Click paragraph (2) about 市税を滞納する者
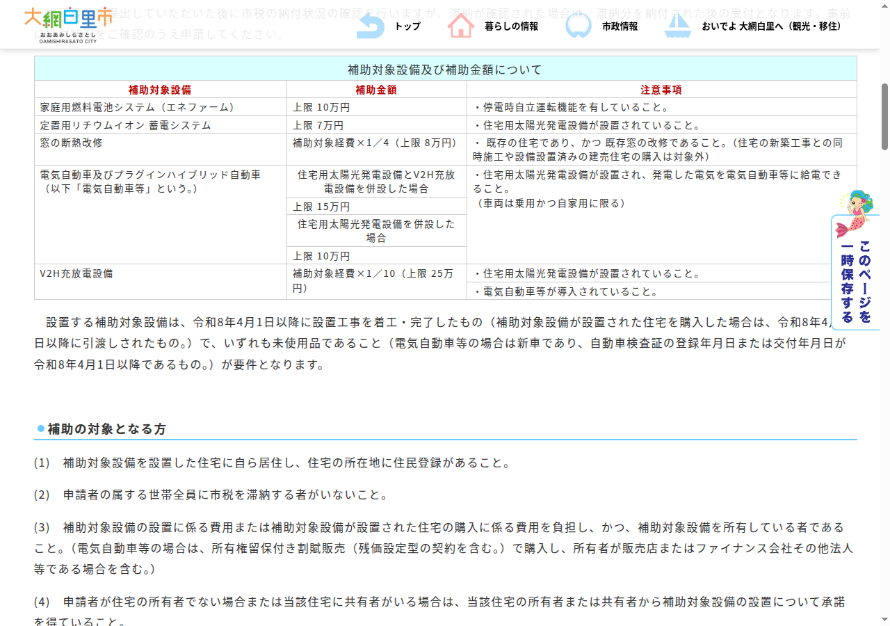890x626 pixels. (211, 495)
